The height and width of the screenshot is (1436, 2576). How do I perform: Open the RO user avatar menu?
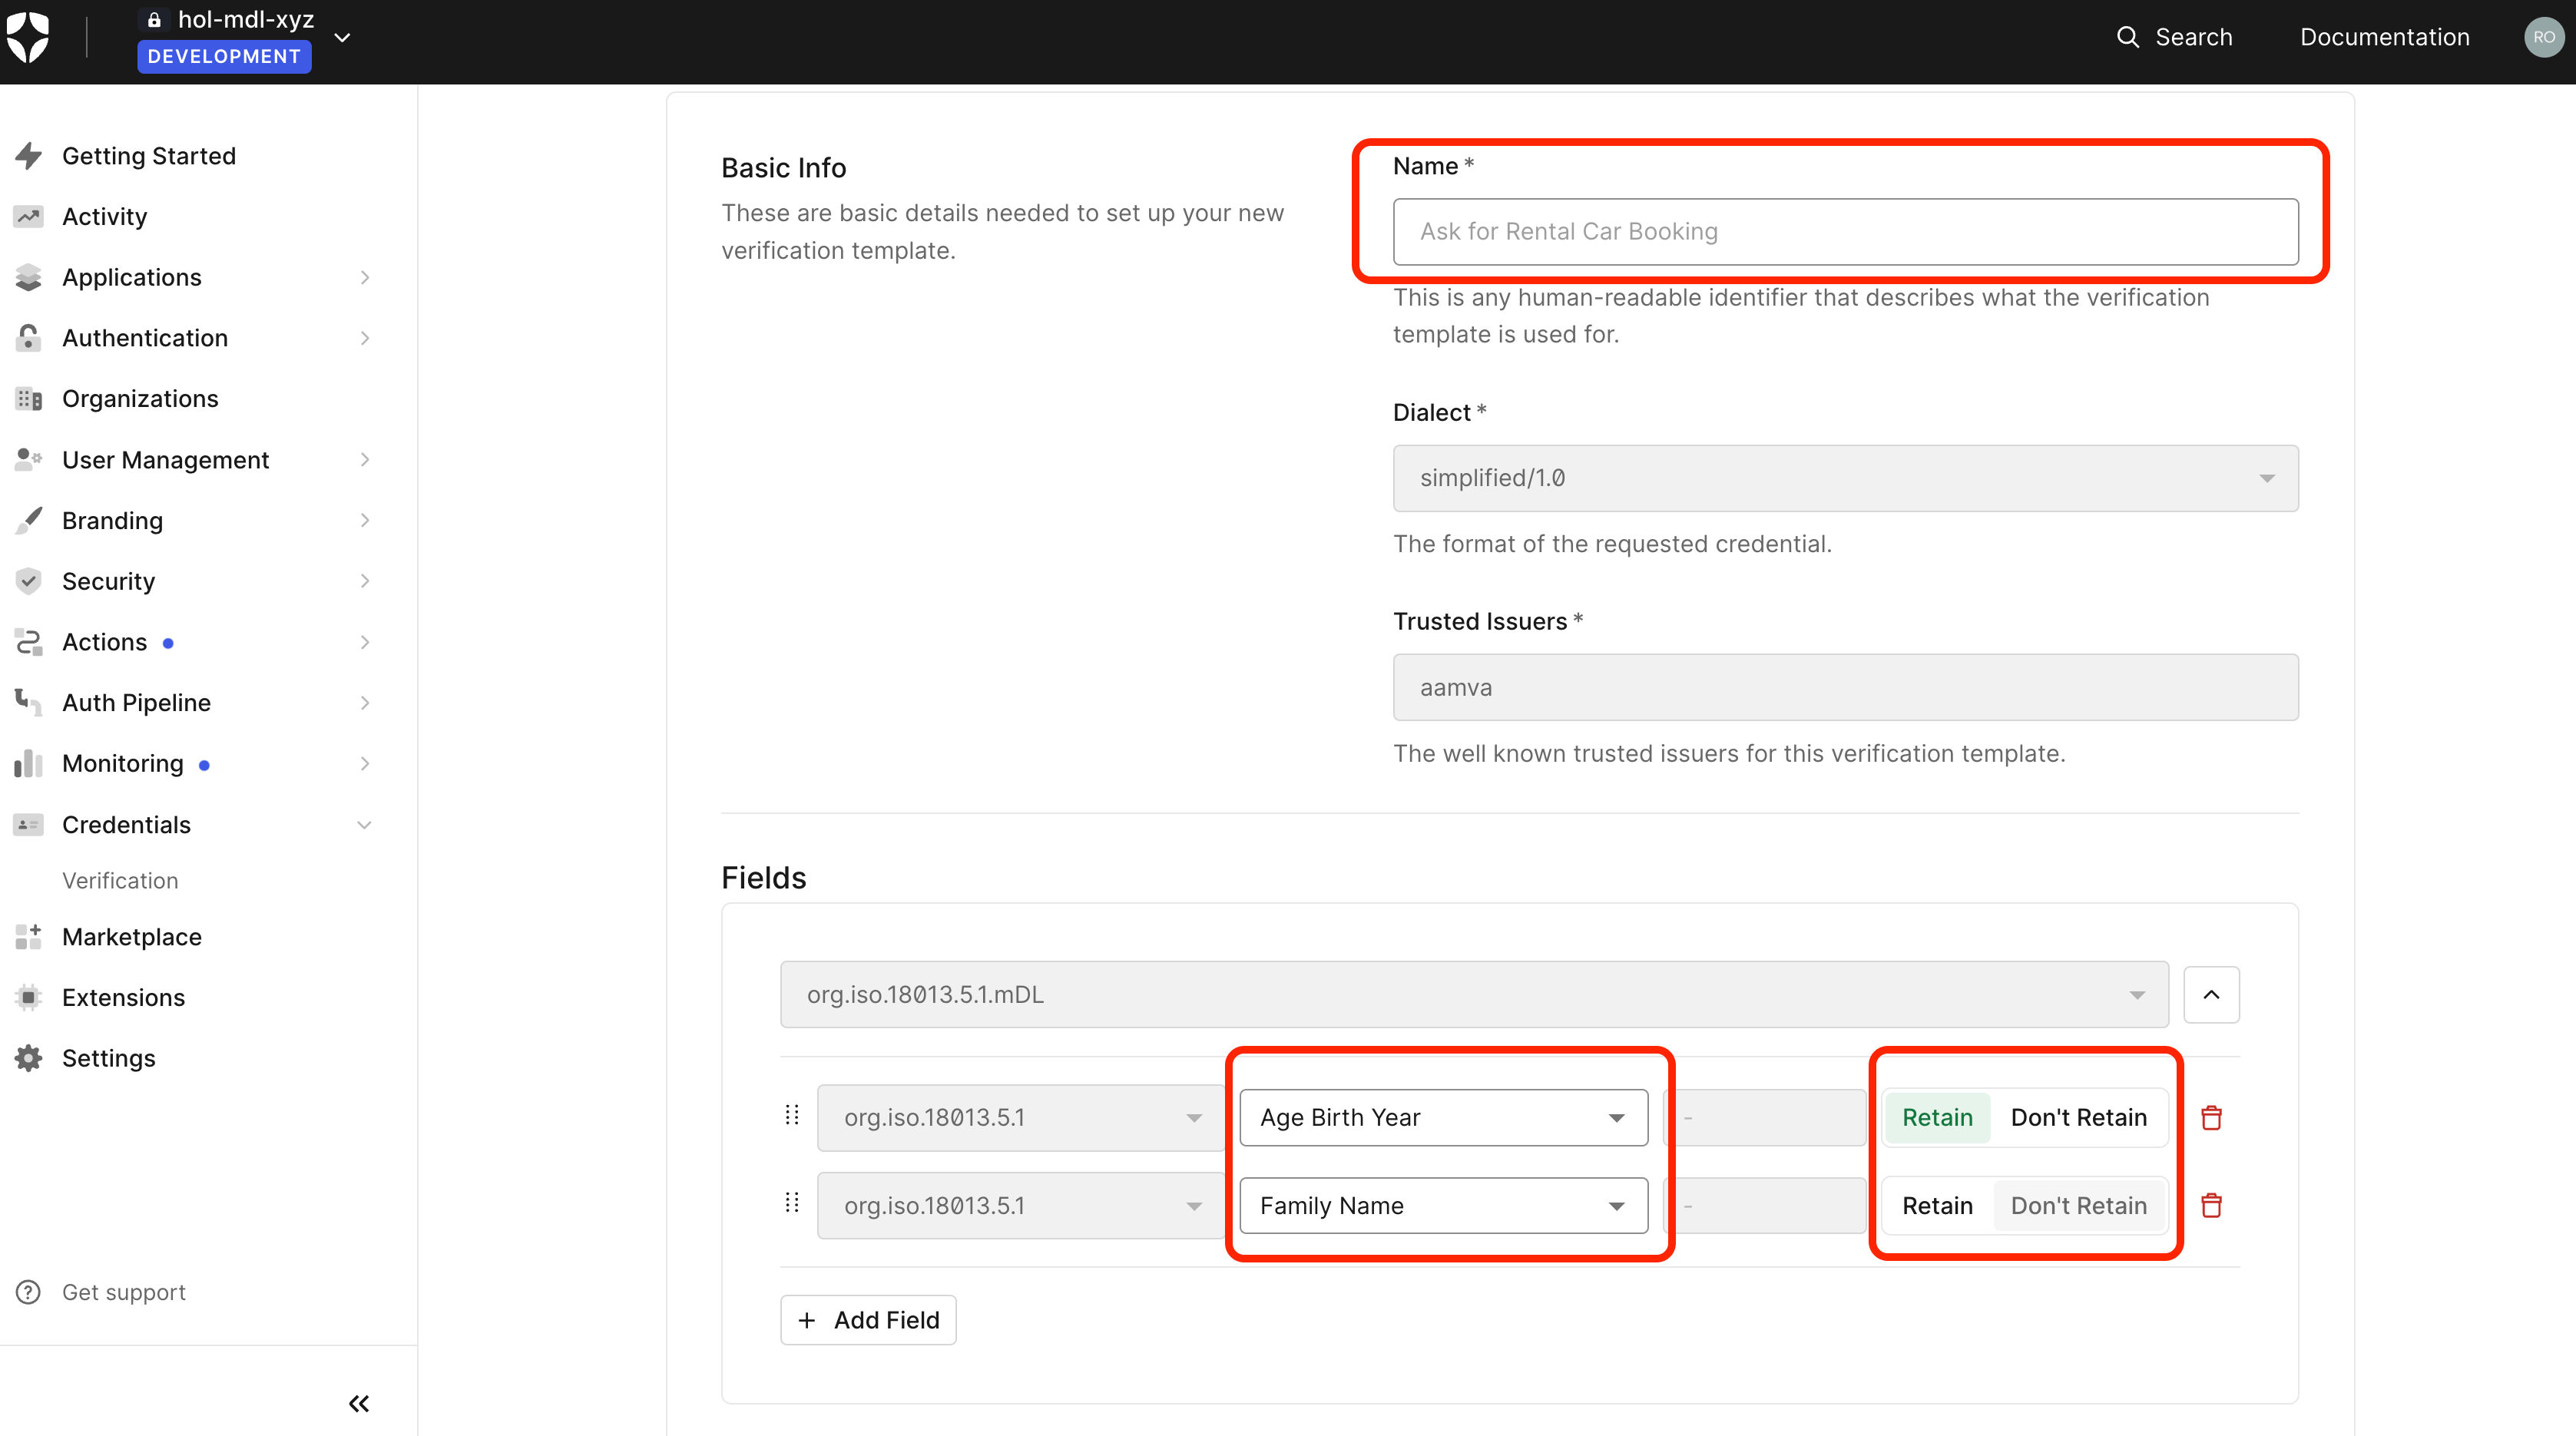click(2543, 37)
